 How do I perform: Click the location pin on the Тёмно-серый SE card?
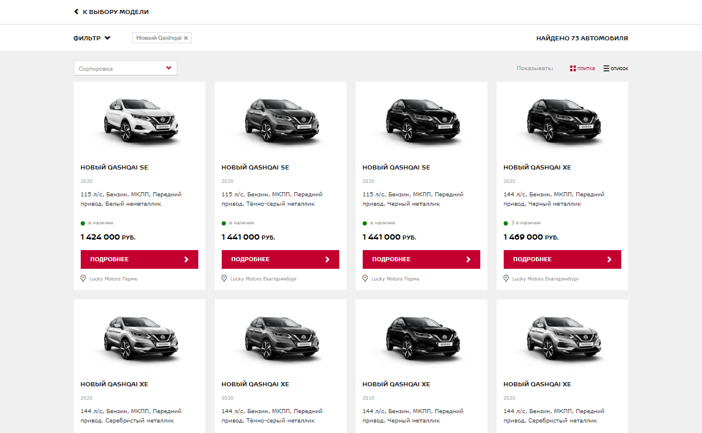[224, 279]
